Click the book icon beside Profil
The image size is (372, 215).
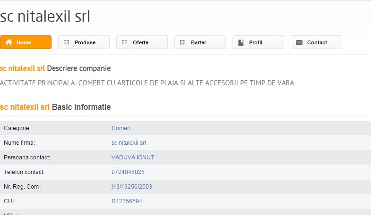pos(241,42)
